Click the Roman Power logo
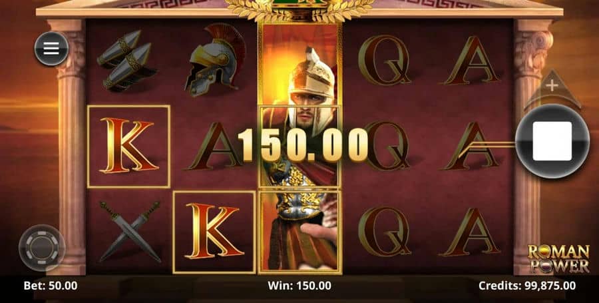 558,258
